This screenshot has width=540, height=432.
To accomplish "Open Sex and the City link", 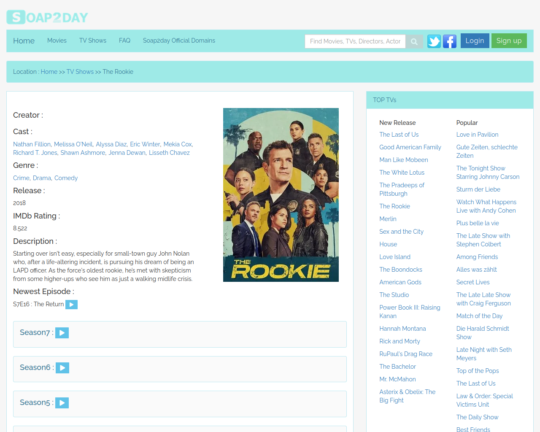I will pos(401,232).
